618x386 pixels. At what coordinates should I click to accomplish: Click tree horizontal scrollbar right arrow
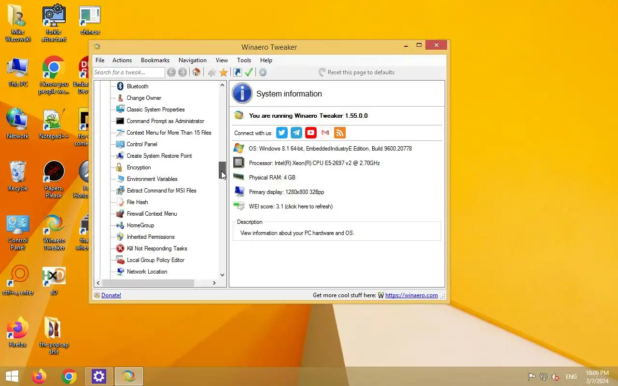coord(214,283)
